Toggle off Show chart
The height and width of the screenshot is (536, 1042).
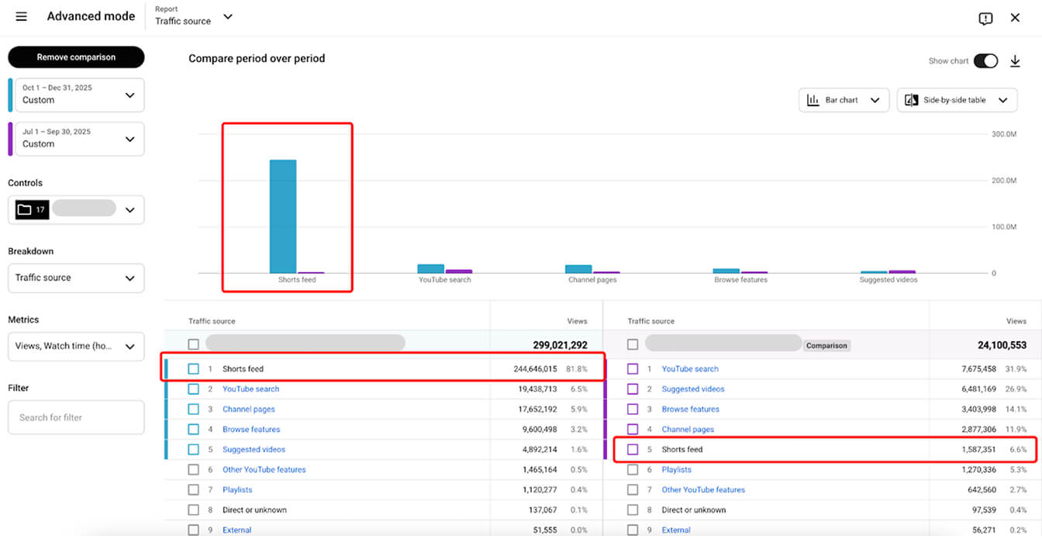point(985,60)
